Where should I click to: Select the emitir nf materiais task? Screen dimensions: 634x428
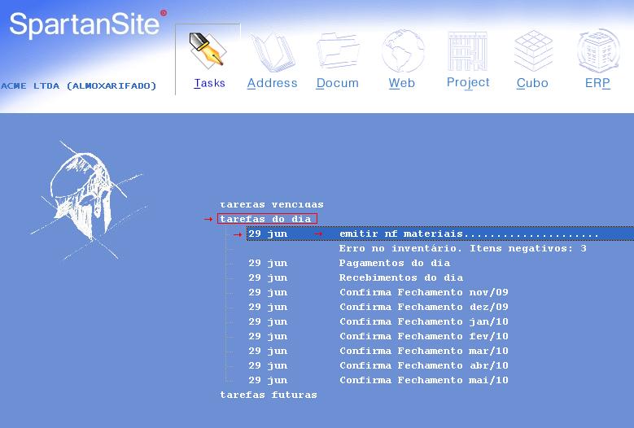click(468, 234)
